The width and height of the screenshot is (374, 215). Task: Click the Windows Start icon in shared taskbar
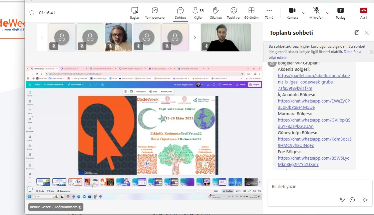click(x=29, y=197)
